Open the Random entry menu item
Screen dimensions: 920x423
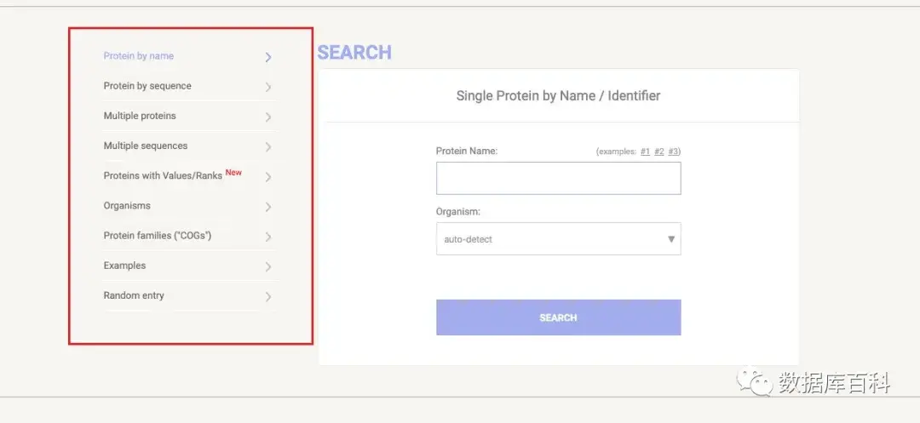point(134,295)
